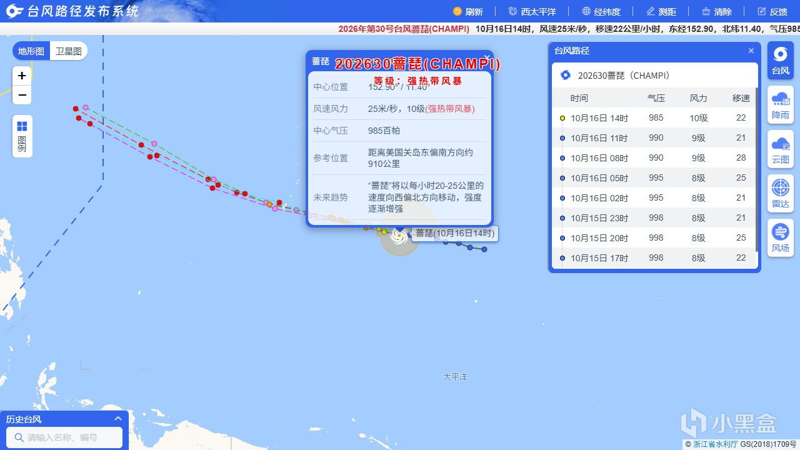
Task: Click the 气压 column header
Action: coord(656,98)
